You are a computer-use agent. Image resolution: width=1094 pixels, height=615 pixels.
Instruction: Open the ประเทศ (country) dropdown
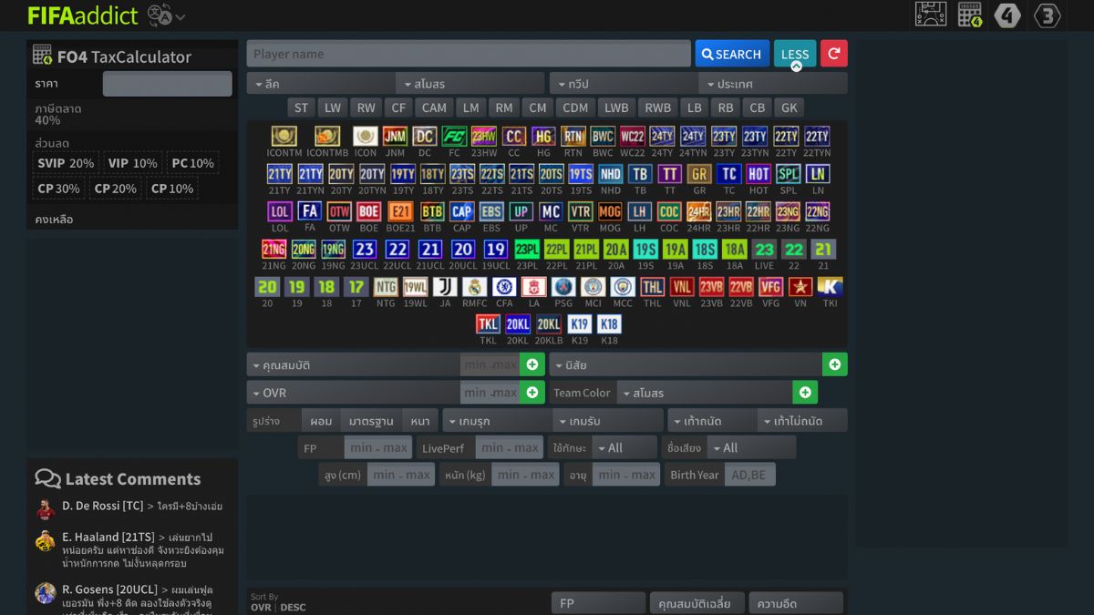772,84
